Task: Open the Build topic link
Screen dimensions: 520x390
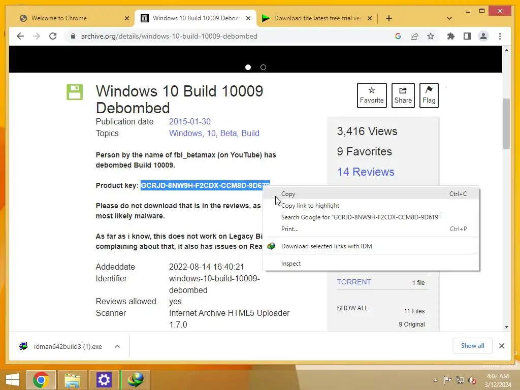Action: click(250, 134)
